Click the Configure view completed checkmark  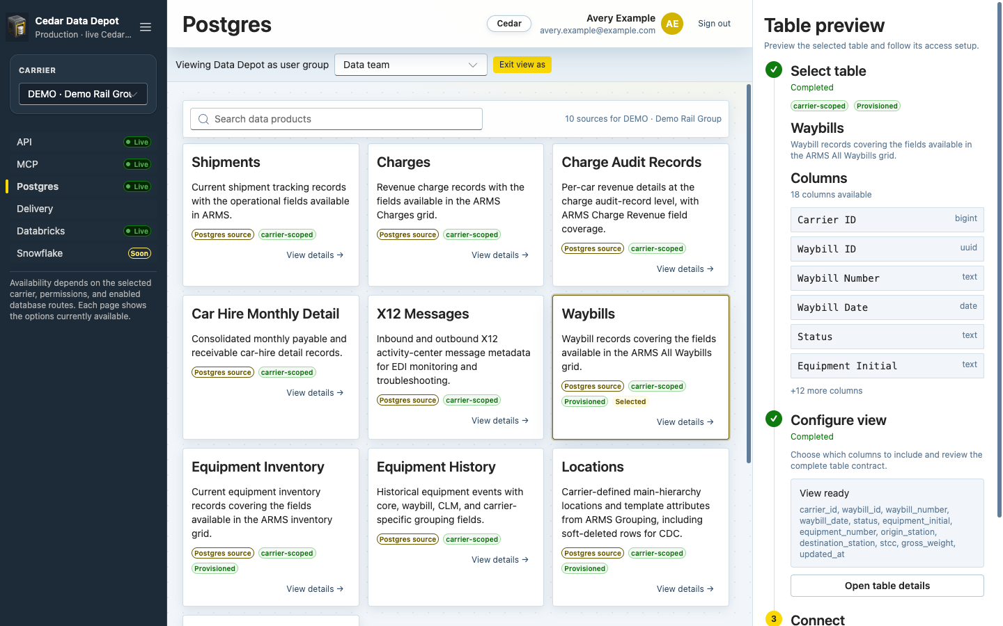(x=774, y=419)
